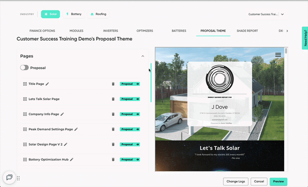Click the drag handle for Lets Talk Solar Page

click(x=25, y=99)
